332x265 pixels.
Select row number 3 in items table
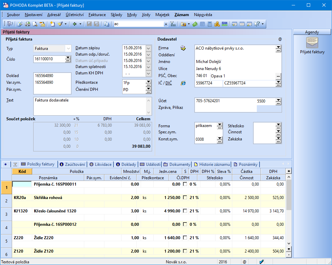6,214
